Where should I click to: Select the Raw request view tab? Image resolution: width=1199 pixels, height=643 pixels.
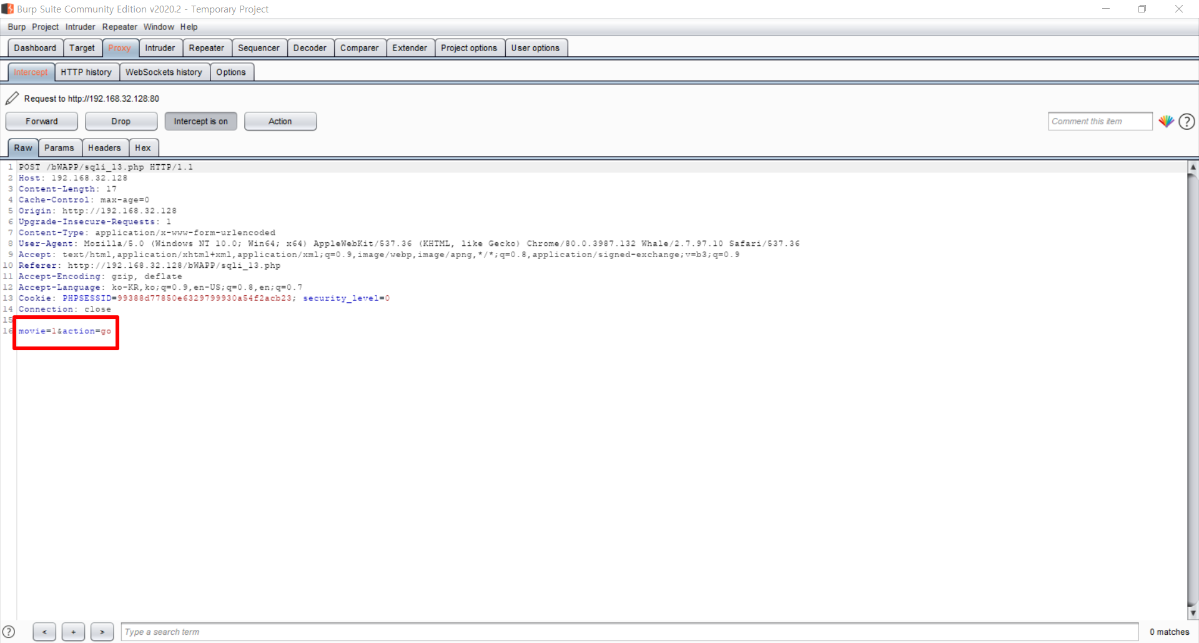23,148
